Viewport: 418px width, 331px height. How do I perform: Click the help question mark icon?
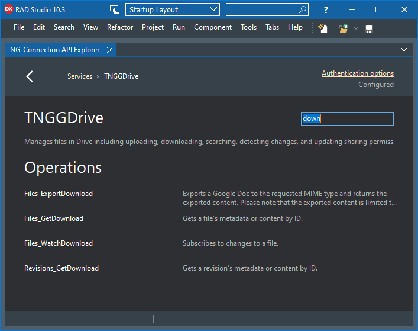point(326,9)
